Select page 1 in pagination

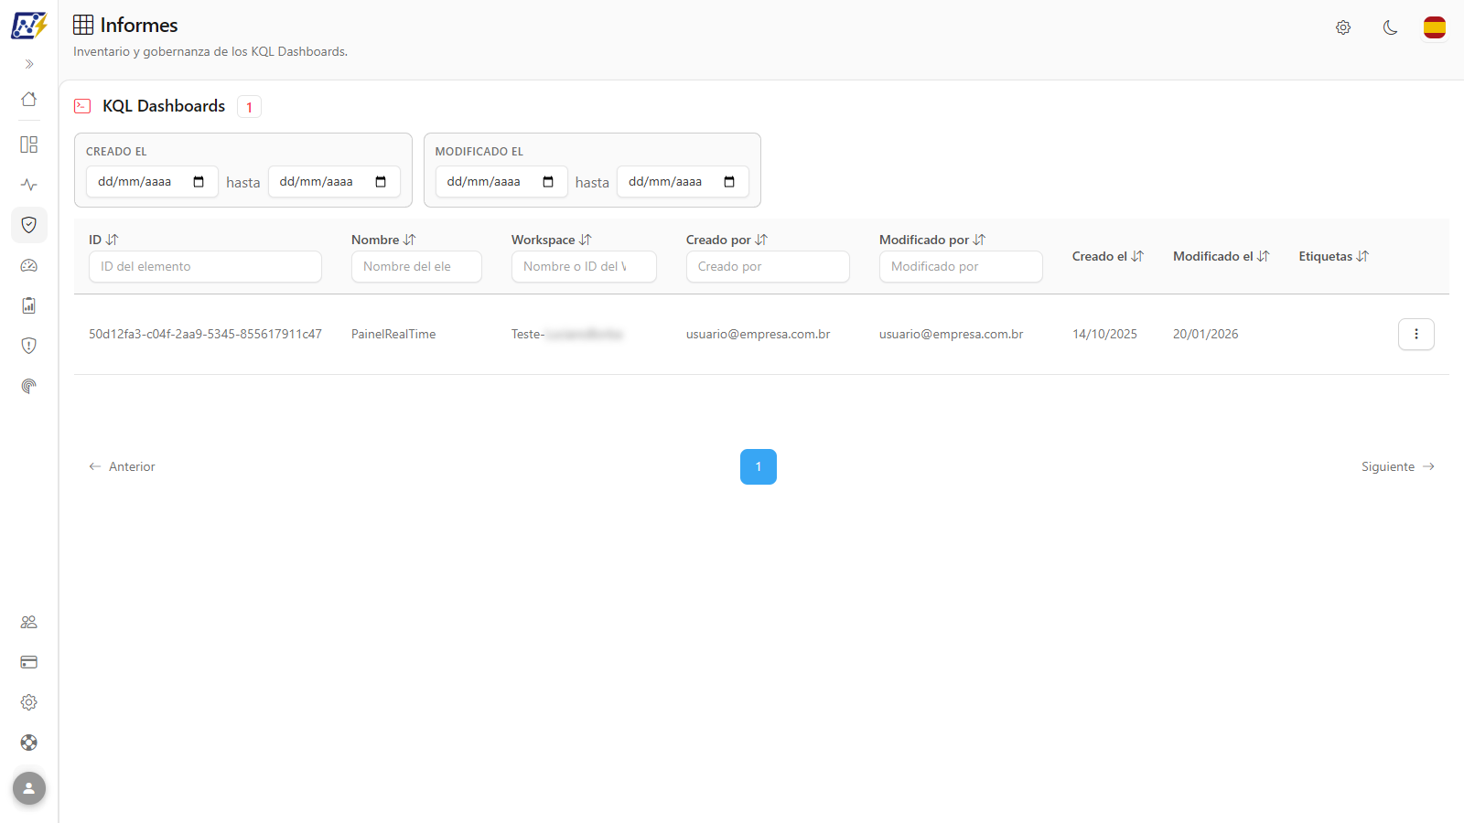(x=759, y=466)
